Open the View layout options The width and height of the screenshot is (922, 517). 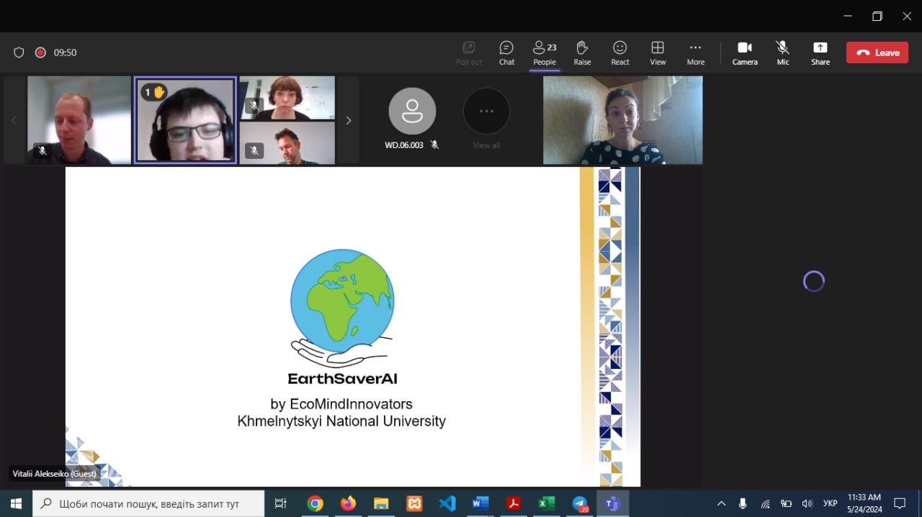click(x=658, y=52)
